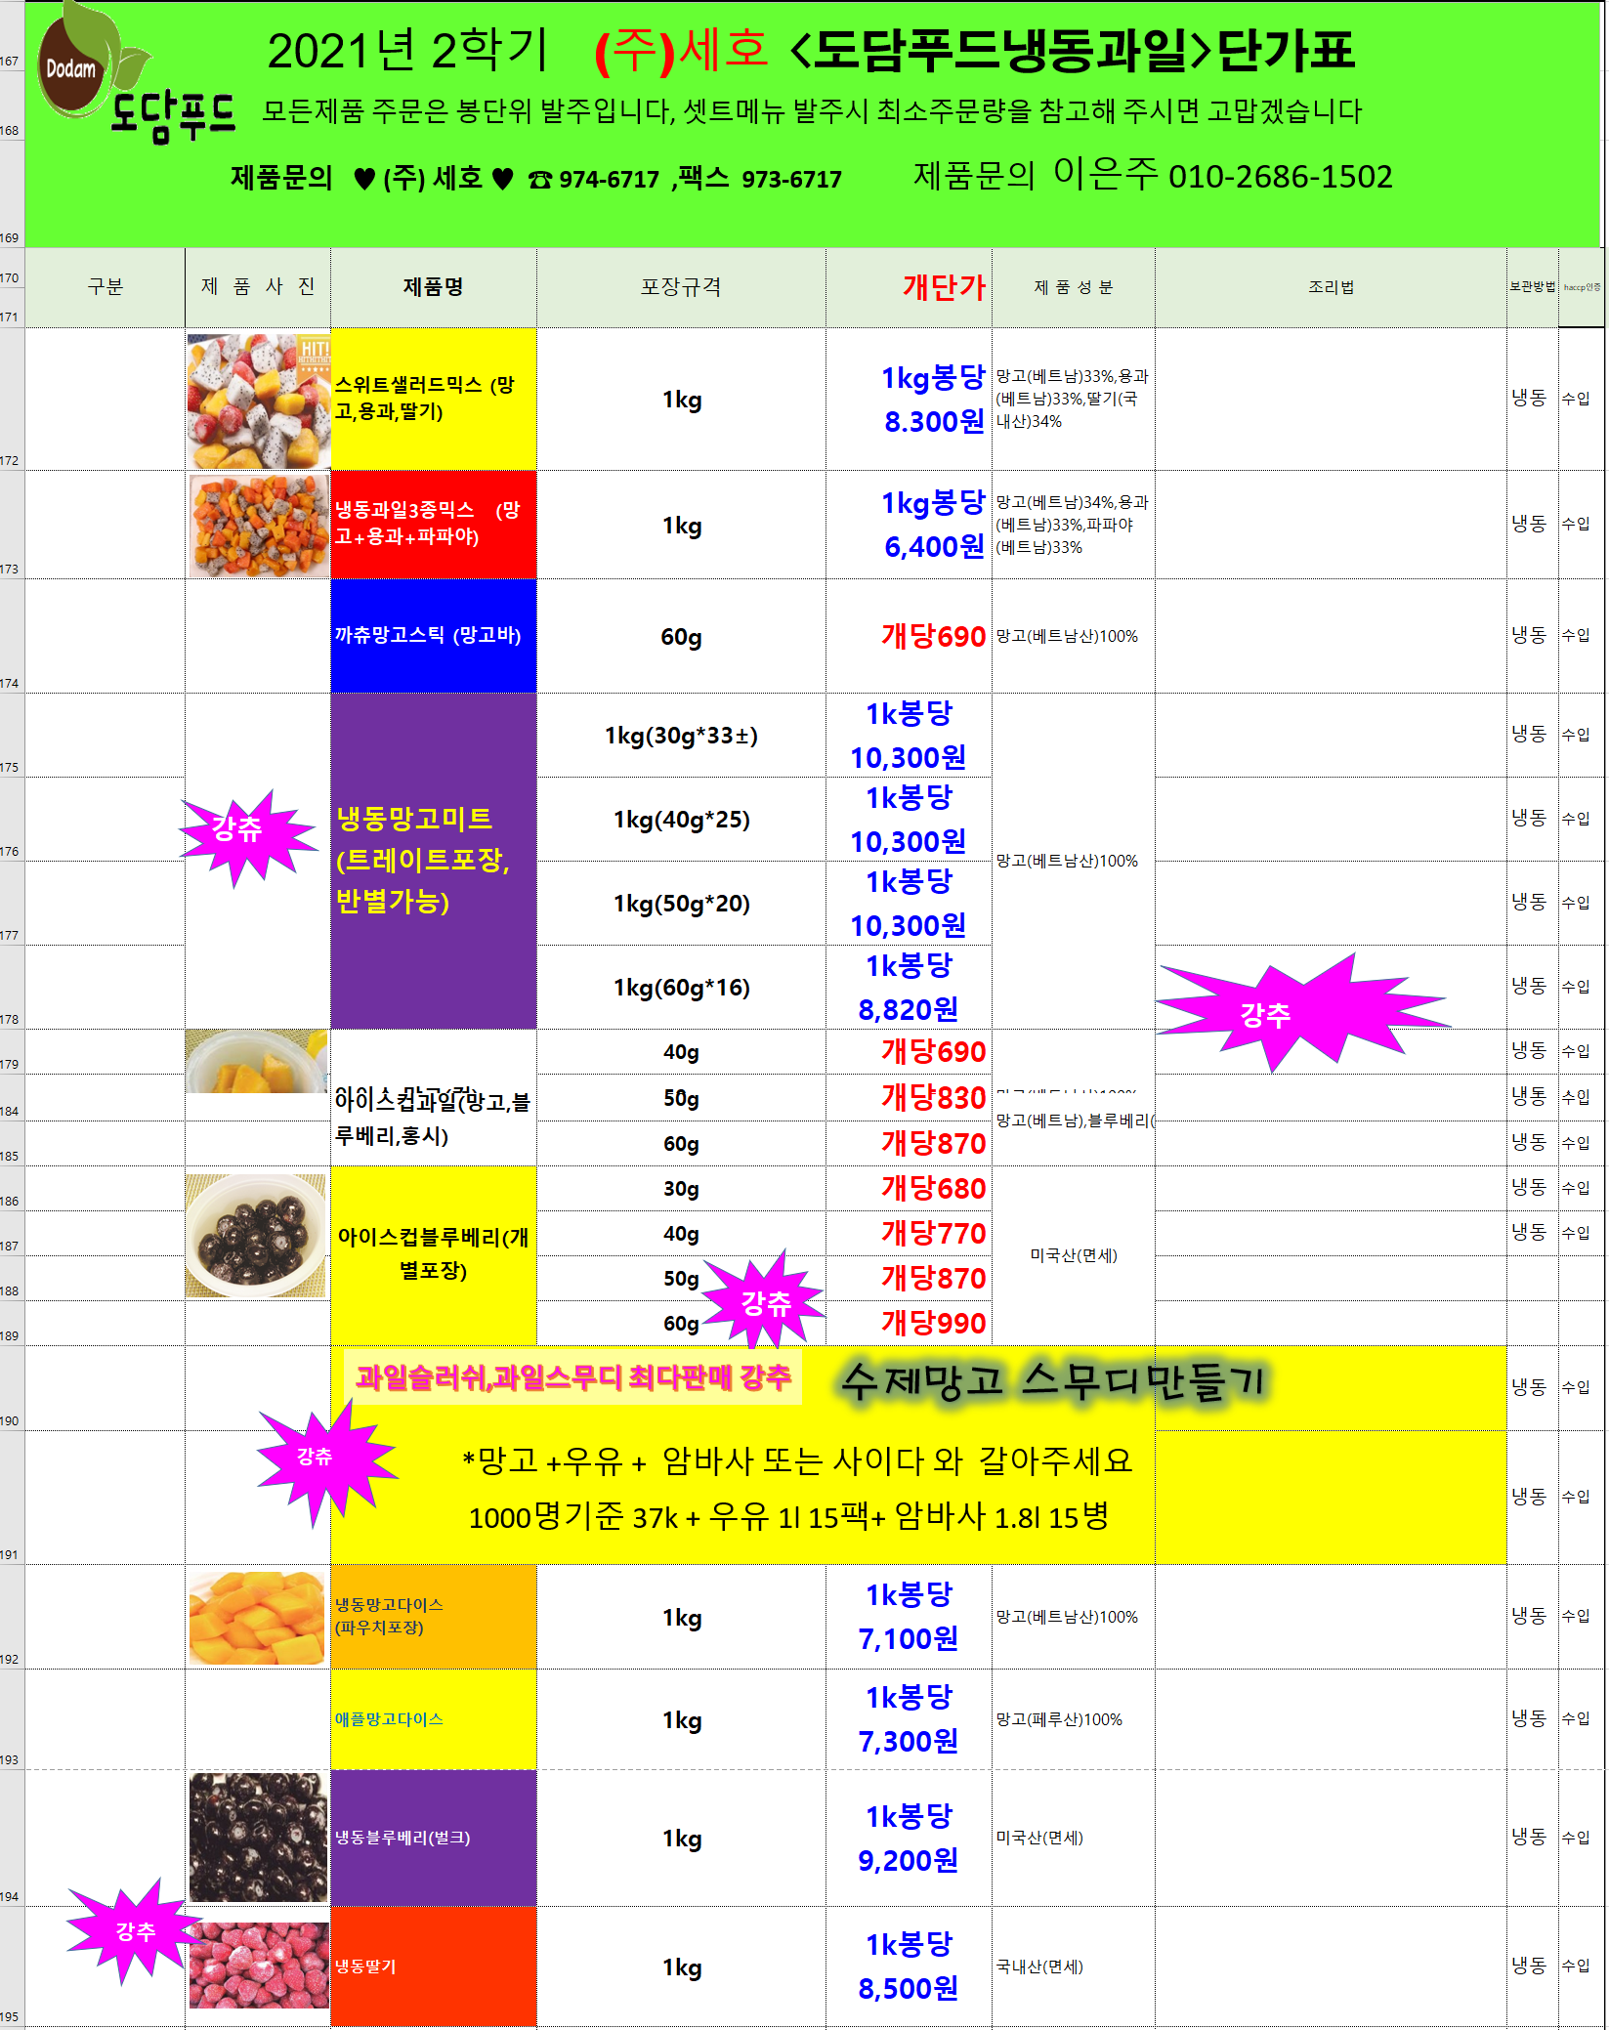Image resolution: width=1609 pixels, height=2030 pixels.
Task: Select row header 172
Action: tap(12, 399)
